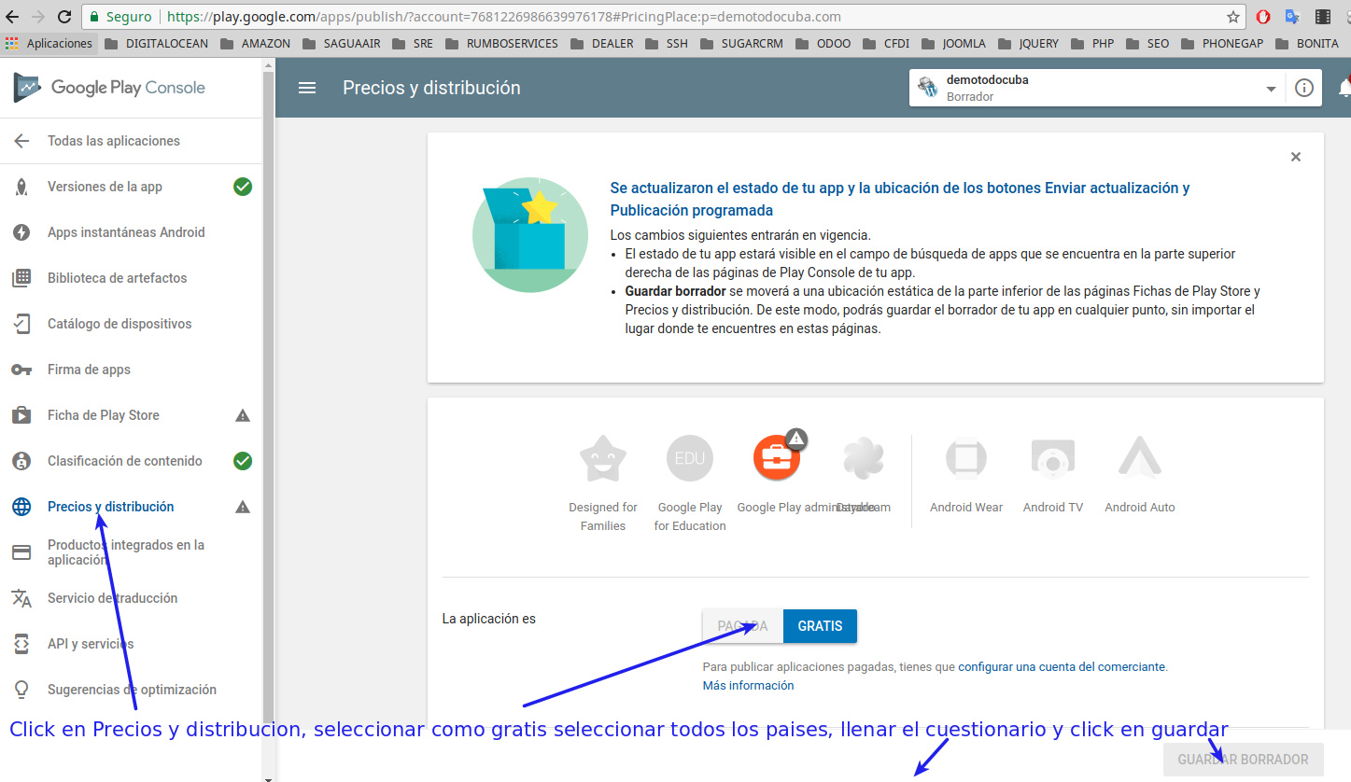Open the ODOO bookmark folder
This screenshot has width=1351, height=782.
823,43
